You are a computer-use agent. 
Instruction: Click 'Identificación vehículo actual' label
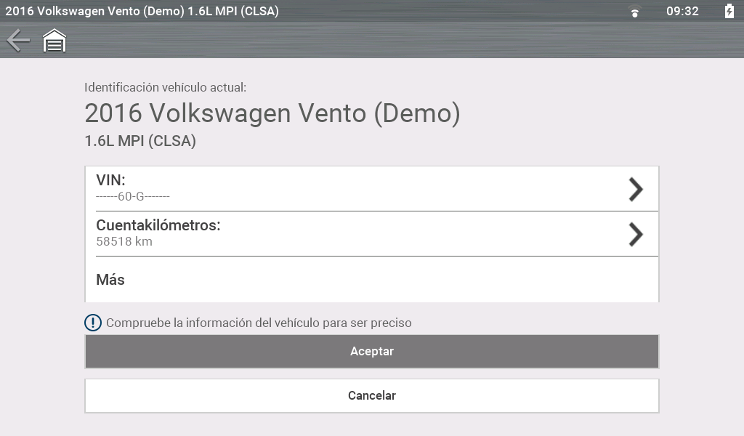pos(166,87)
